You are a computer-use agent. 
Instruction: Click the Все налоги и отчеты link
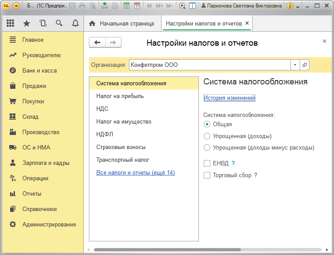tap(136, 172)
